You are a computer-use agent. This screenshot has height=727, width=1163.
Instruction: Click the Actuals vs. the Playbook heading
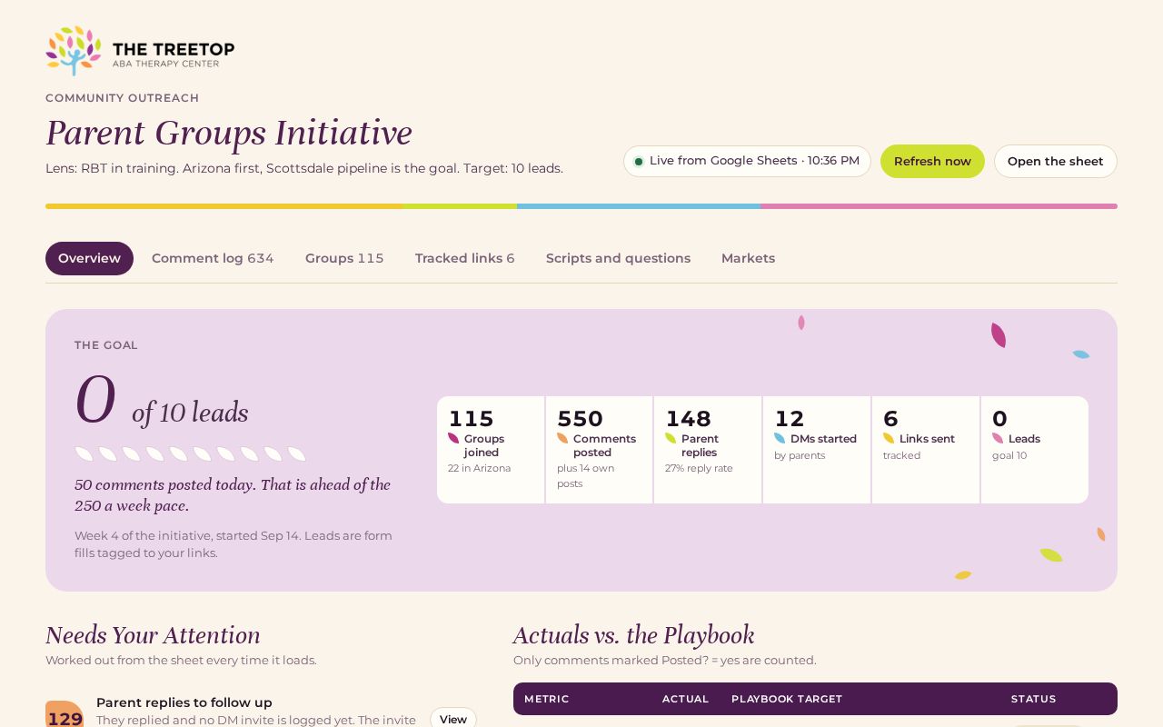(x=633, y=634)
